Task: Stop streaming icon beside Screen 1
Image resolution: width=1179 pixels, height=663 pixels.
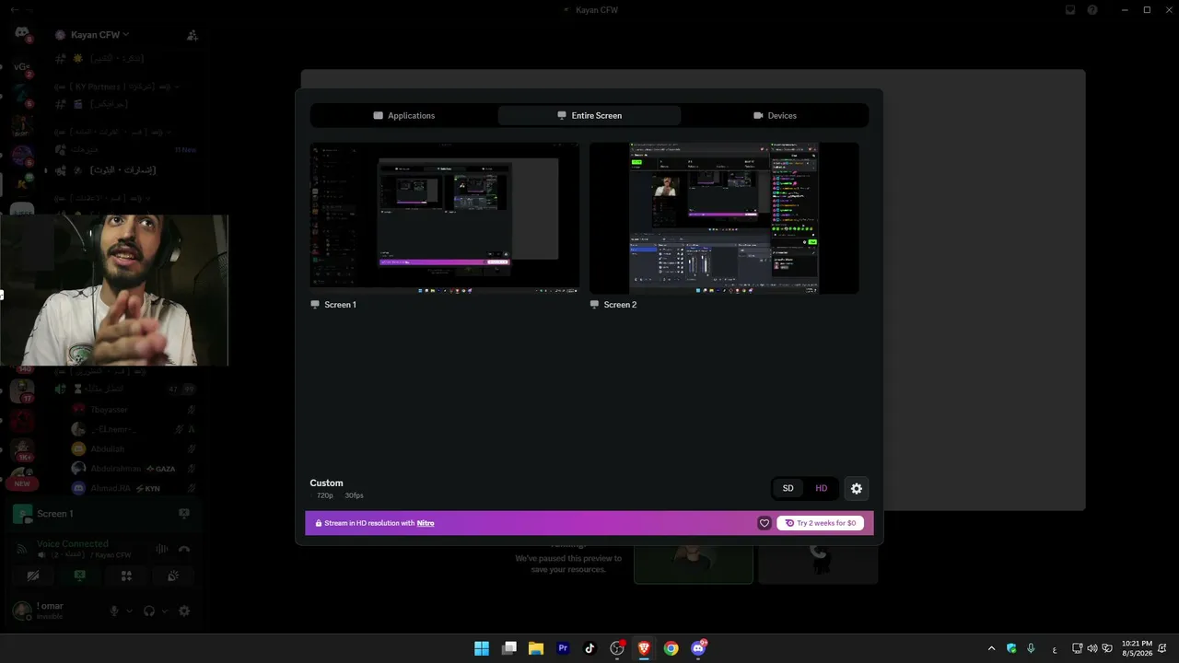Action: (184, 513)
